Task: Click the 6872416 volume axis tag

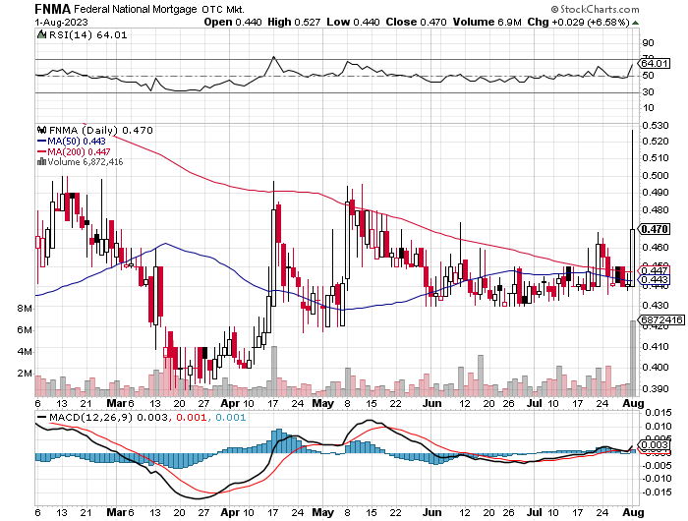Action: coord(661,320)
